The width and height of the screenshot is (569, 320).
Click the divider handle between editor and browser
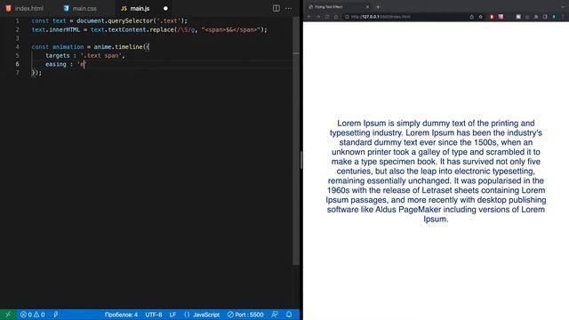(x=301, y=160)
